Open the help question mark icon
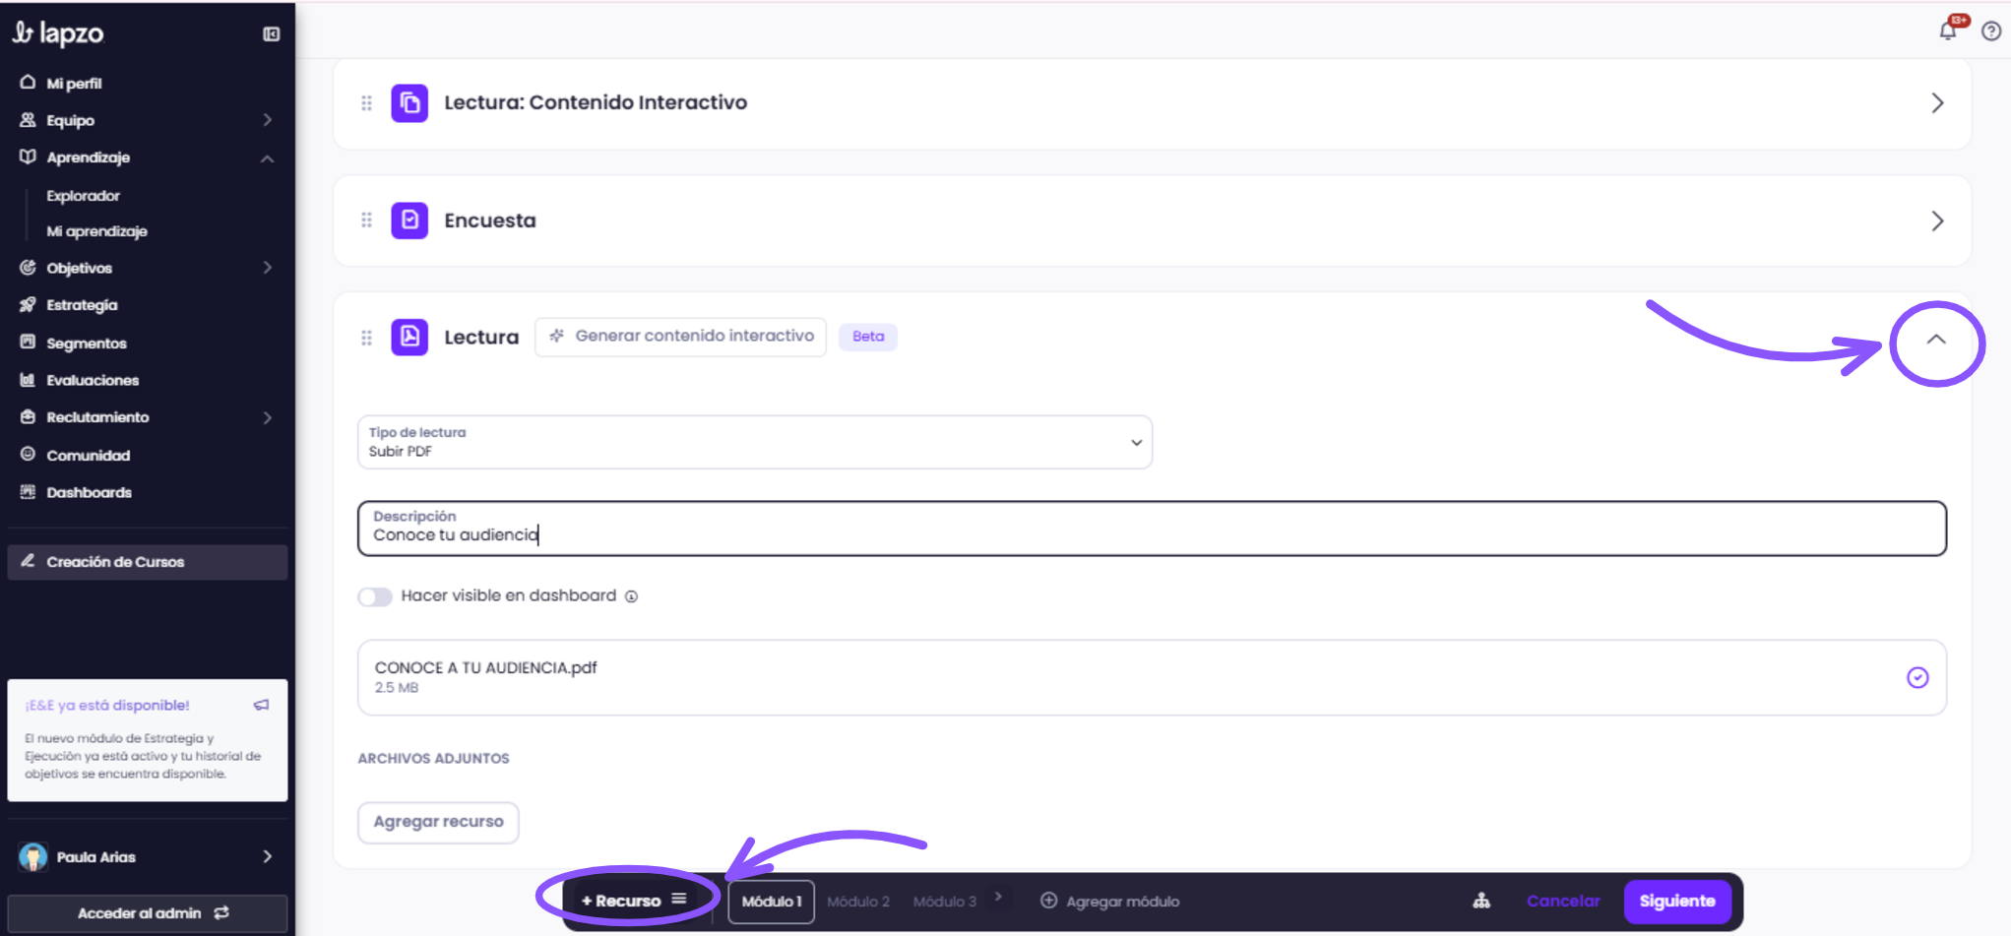2011x936 pixels. (x=1991, y=31)
